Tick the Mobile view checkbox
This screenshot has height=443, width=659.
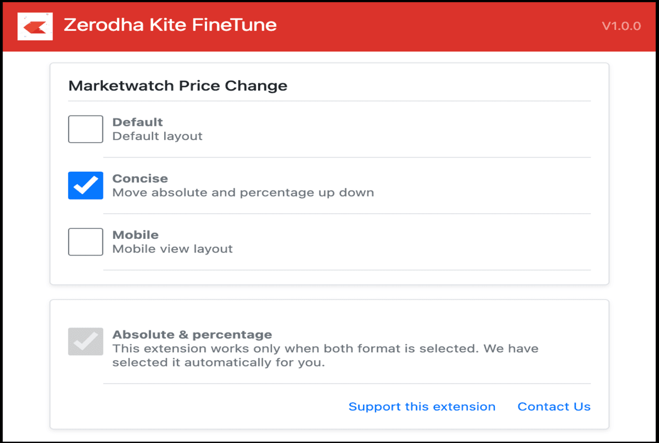click(x=86, y=241)
